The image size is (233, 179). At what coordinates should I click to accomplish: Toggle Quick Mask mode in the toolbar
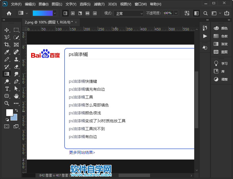pos(6,126)
